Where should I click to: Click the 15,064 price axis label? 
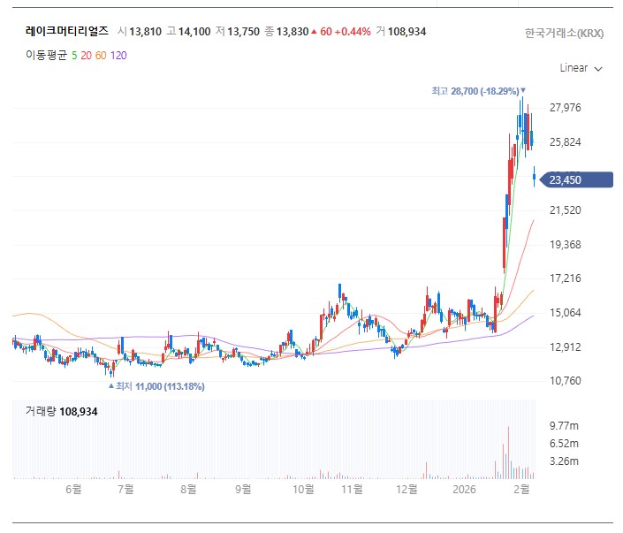point(565,312)
